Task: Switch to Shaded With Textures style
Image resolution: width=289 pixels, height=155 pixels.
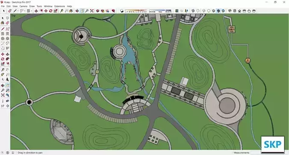Action: coord(218,11)
